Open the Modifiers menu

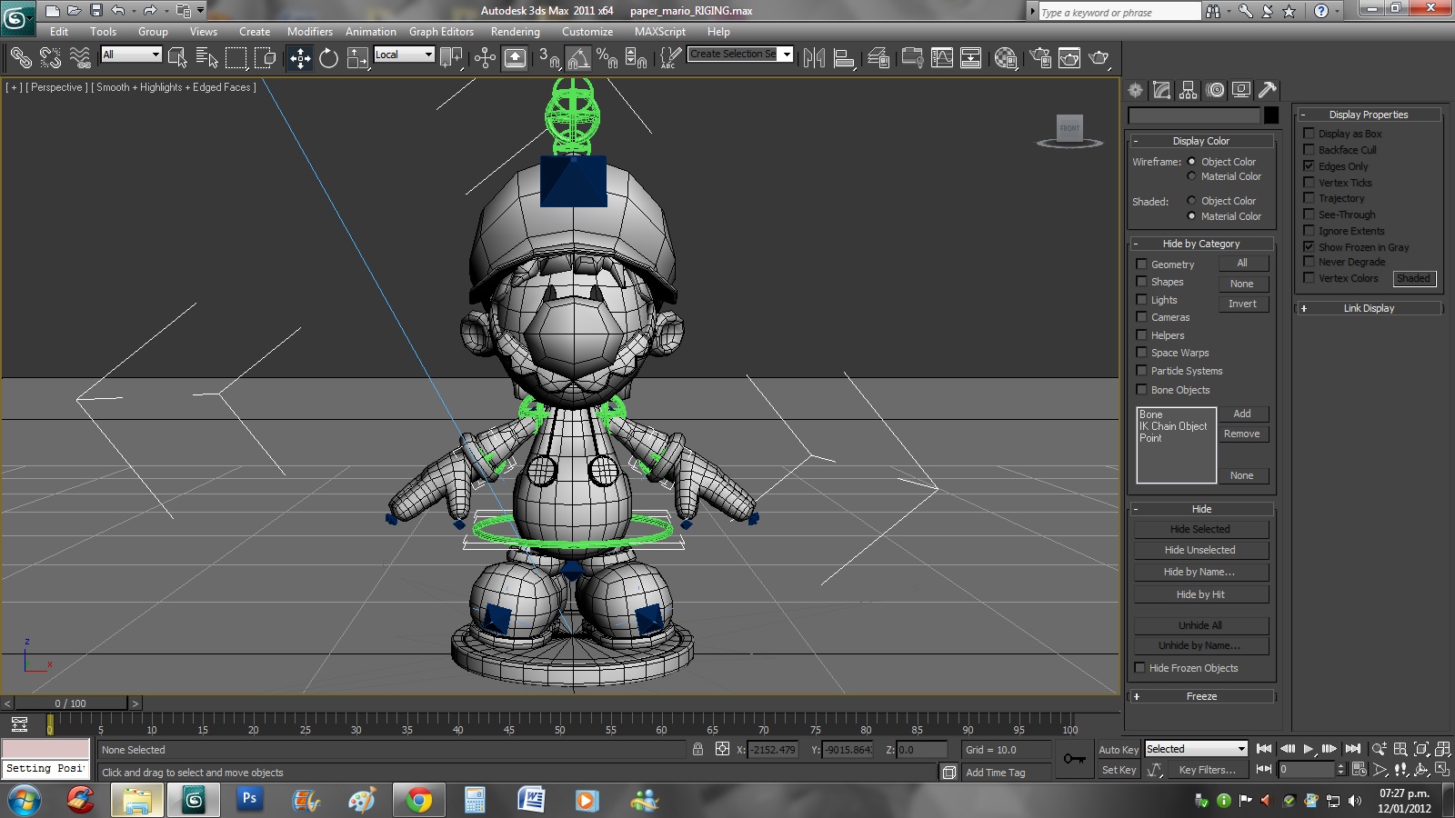coord(310,32)
